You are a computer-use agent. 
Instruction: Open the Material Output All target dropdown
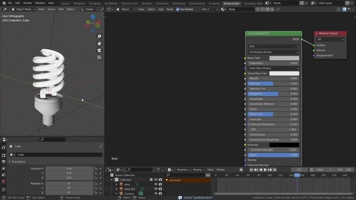click(x=330, y=39)
